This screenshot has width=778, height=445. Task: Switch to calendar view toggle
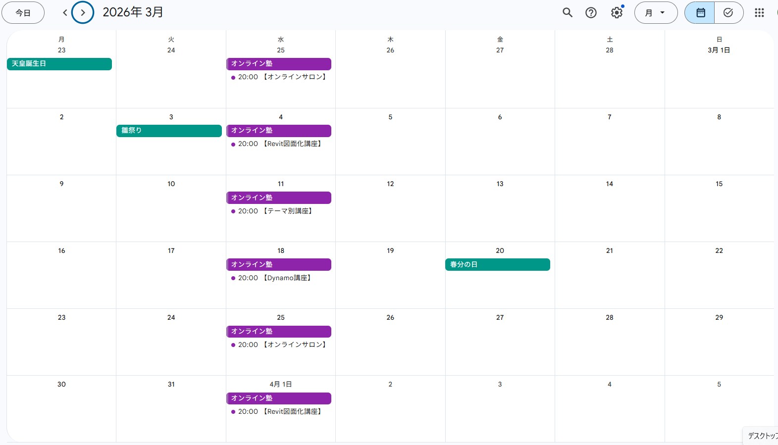pyautogui.click(x=700, y=13)
